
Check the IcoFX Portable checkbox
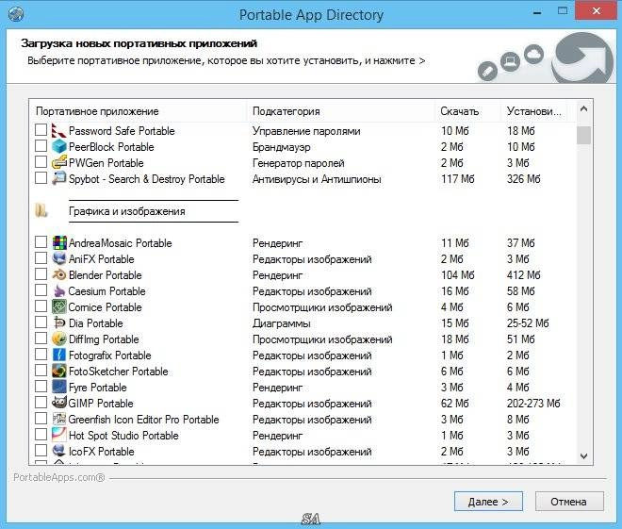[x=41, y=451]
